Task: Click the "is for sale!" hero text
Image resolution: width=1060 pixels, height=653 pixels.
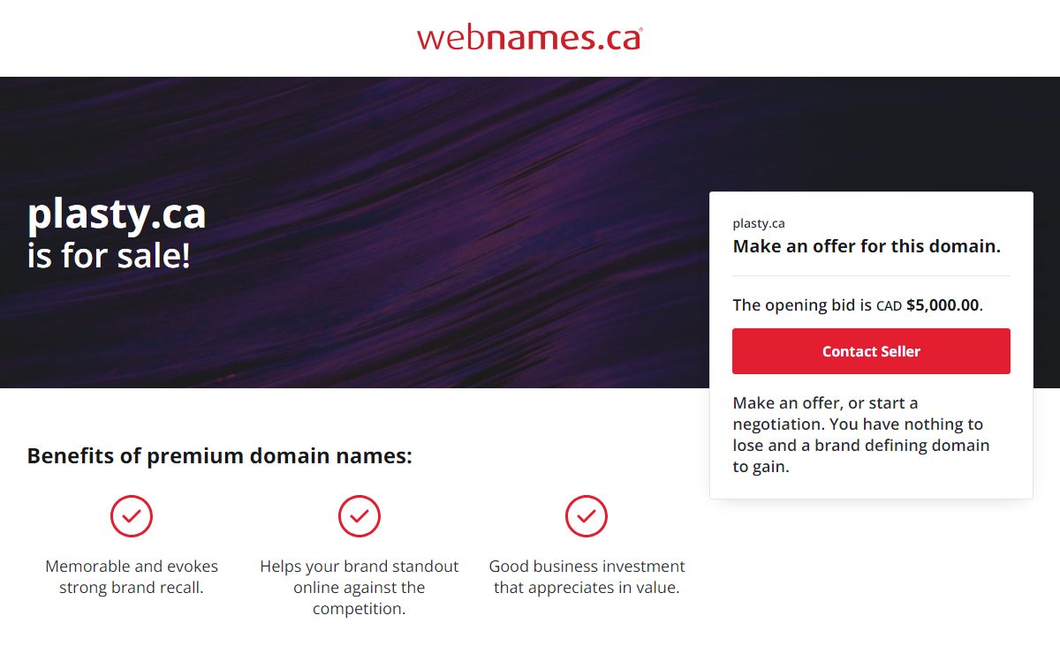Action: [x=109, y=256]
